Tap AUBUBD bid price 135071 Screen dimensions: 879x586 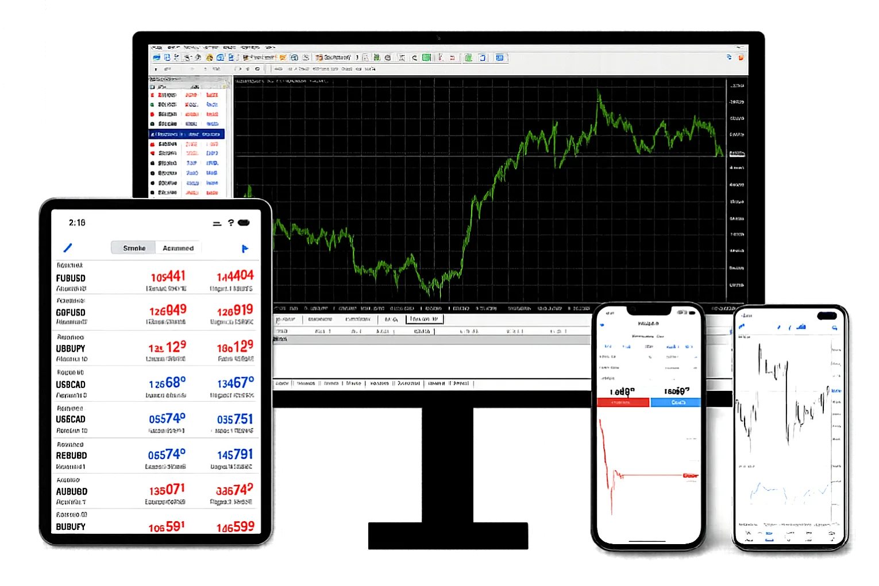[x=167, y=490]
